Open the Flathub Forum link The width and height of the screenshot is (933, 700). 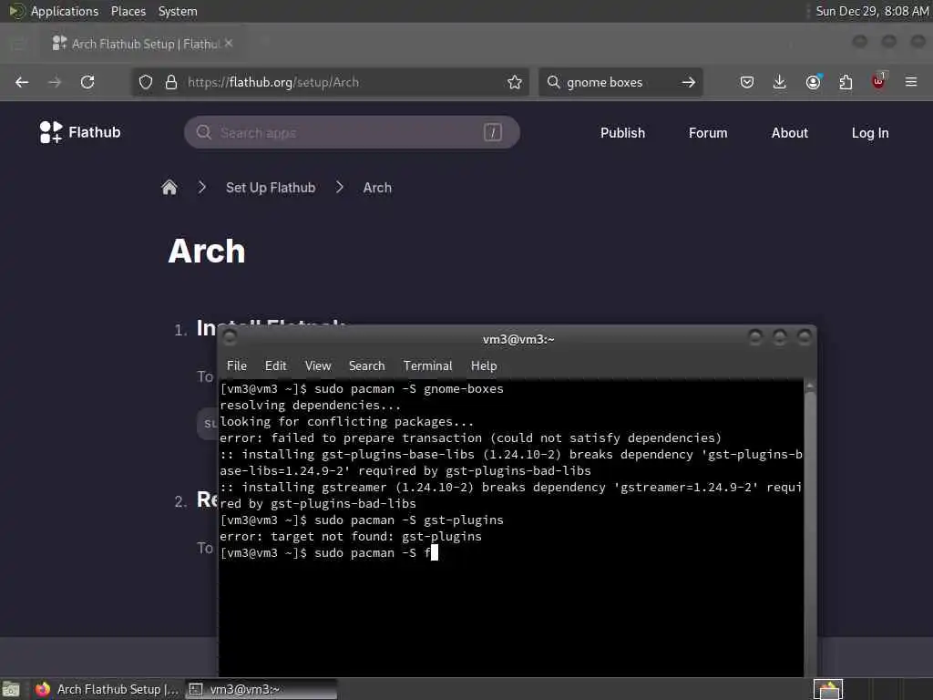[708, 133]
